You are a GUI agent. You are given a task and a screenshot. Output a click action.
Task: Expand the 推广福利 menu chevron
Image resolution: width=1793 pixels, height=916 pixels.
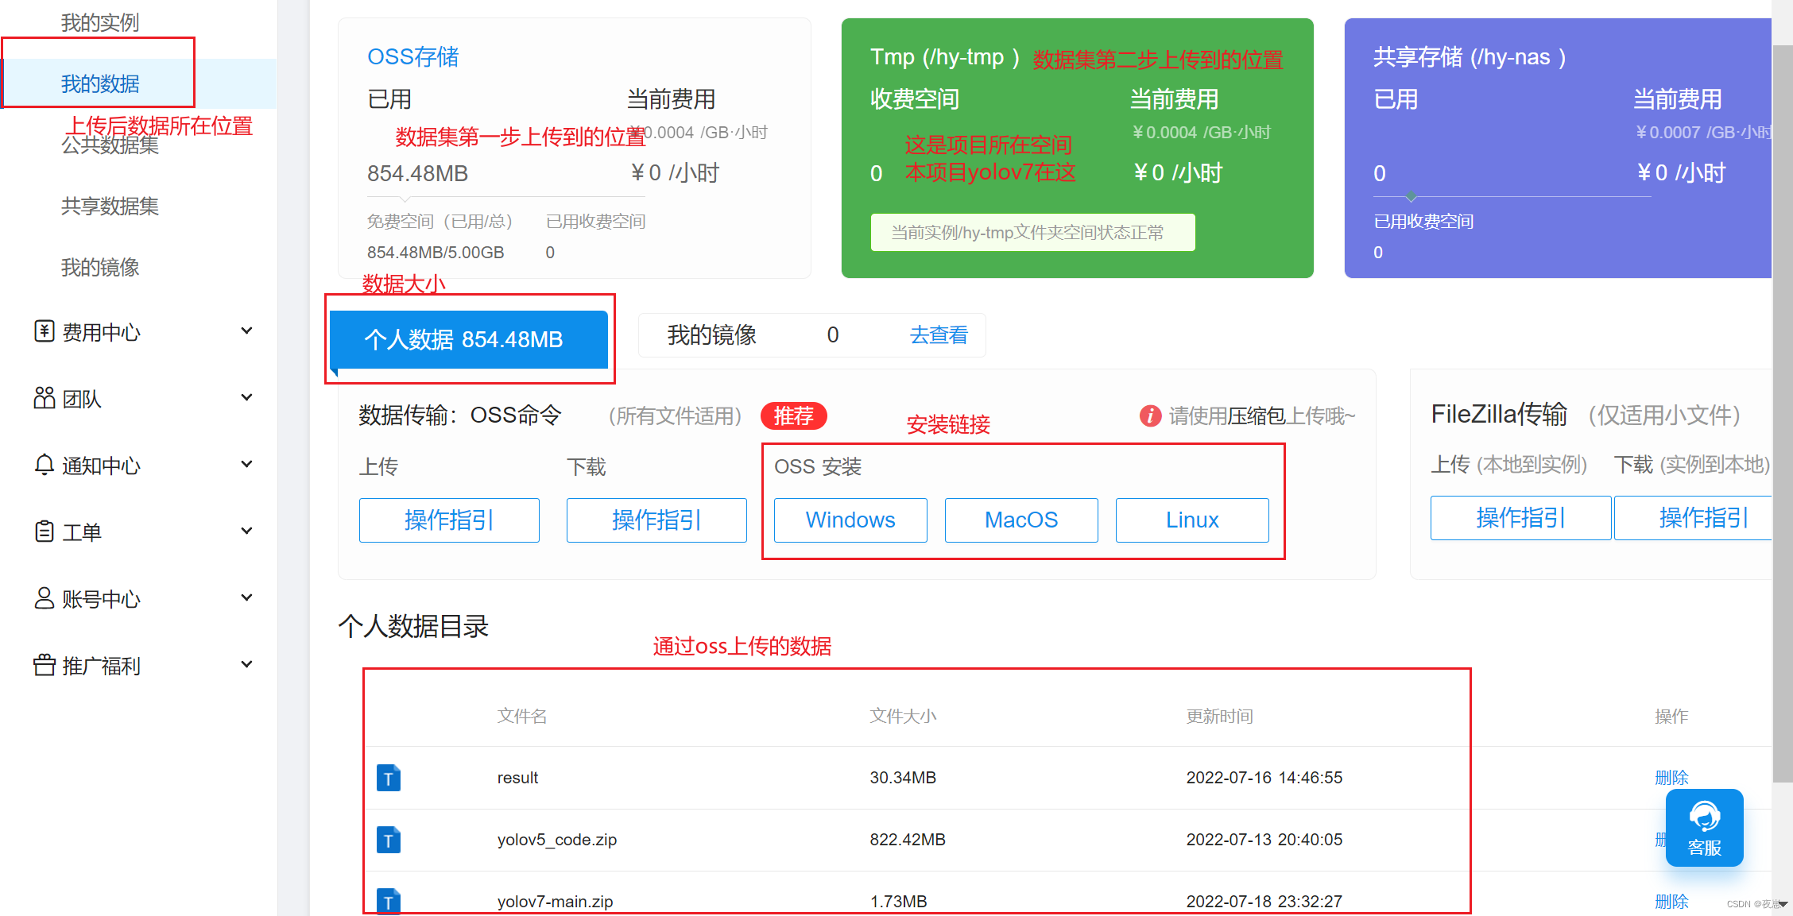(x=247, y=664)
